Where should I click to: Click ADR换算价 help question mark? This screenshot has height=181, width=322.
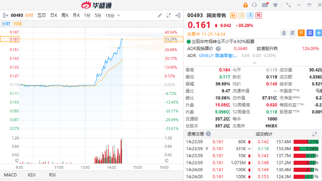click(x=218, y=49)
